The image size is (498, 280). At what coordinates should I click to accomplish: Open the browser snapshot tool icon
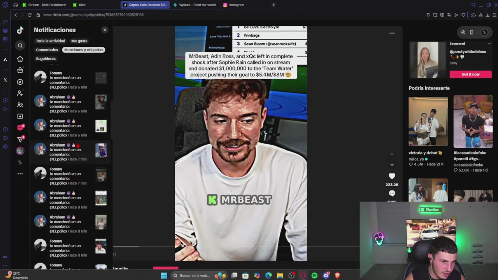pos(435,15)
